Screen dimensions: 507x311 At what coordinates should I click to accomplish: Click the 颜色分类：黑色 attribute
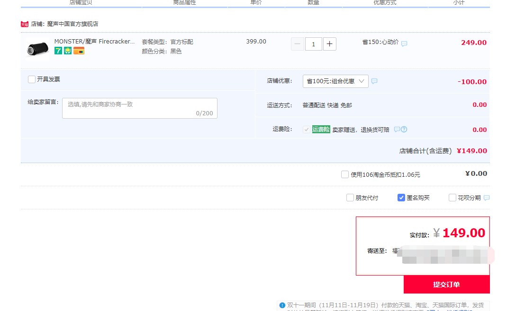pyautogui.click(x=162, y=52)
